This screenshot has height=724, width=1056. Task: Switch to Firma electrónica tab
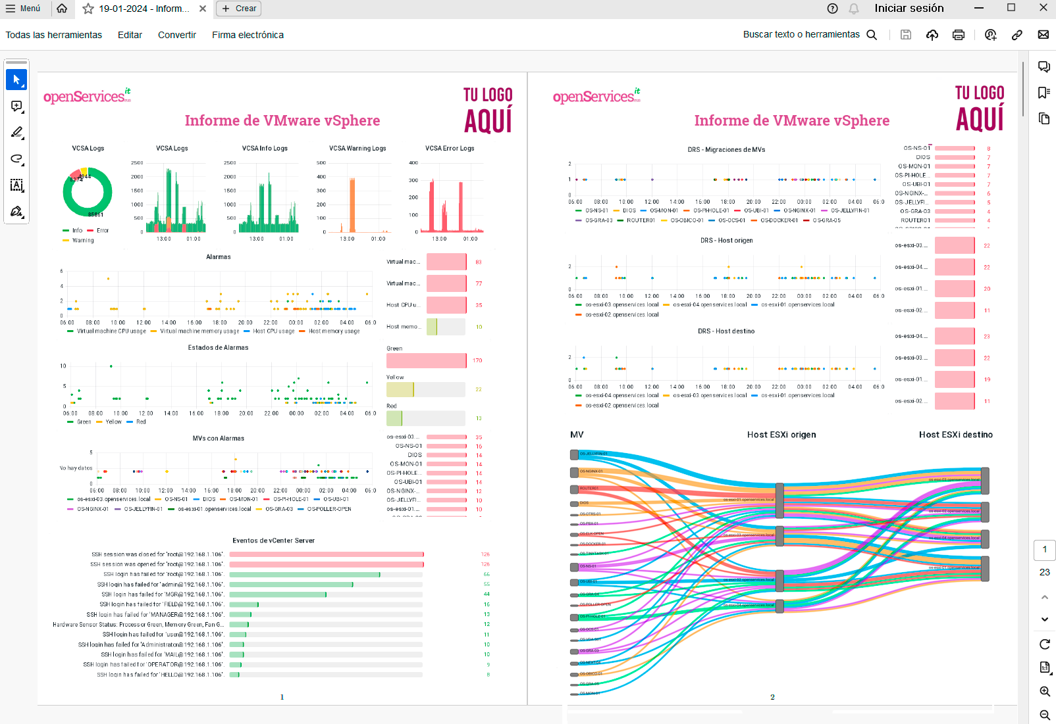248,35
